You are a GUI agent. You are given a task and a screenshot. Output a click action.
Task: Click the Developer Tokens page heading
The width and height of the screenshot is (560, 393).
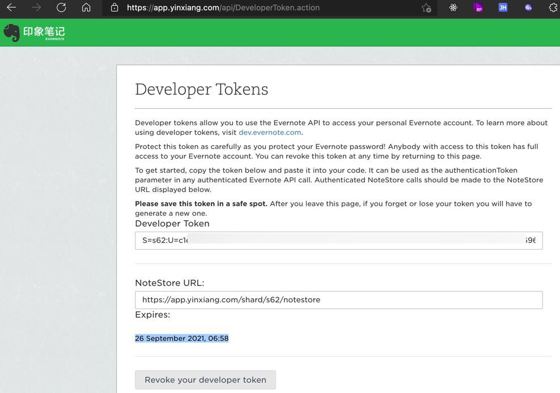coord(201,89)
